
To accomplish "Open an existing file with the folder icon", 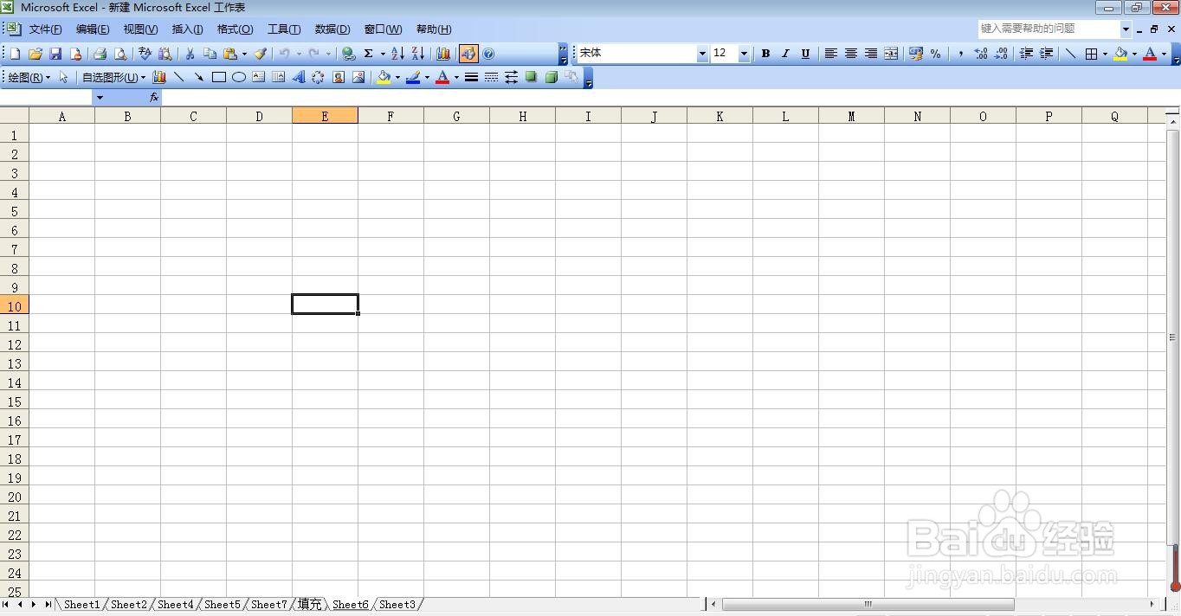I will point(35,54).
